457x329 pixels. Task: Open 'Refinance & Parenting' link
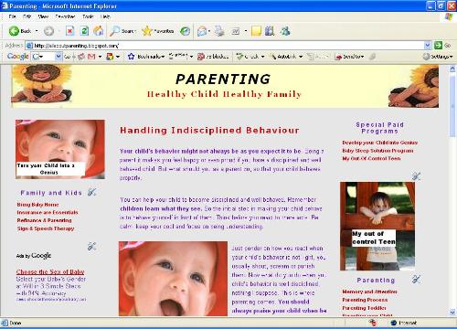44,220
